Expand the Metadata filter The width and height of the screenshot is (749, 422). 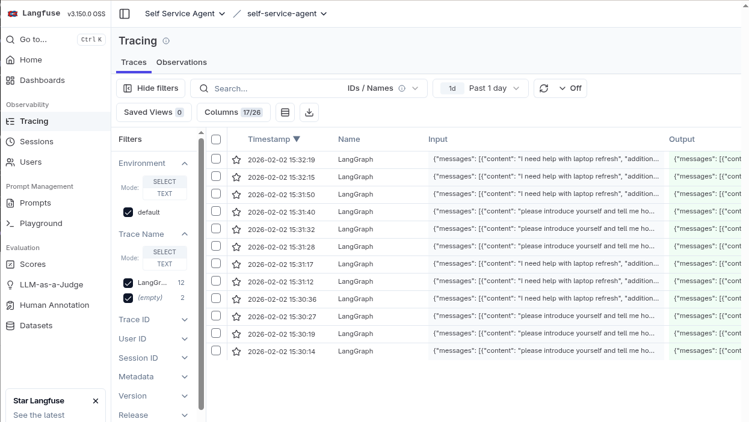153,377
